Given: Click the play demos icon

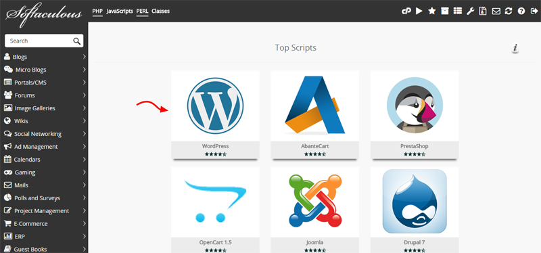Looking at the screenshot, I should pos(419,11).
